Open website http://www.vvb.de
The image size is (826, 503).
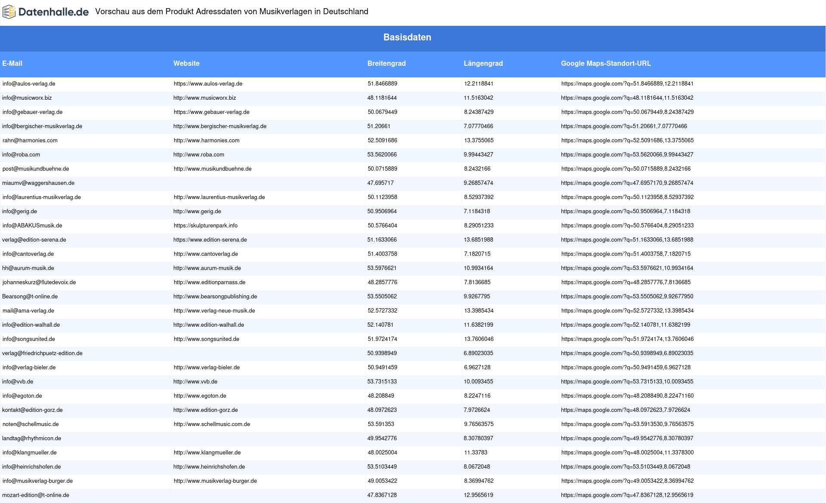click(x=195, y=382)
